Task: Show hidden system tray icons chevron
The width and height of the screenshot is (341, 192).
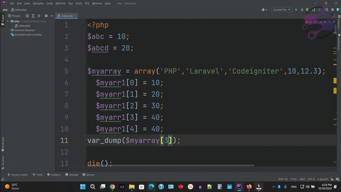Action: pos(273,187)
